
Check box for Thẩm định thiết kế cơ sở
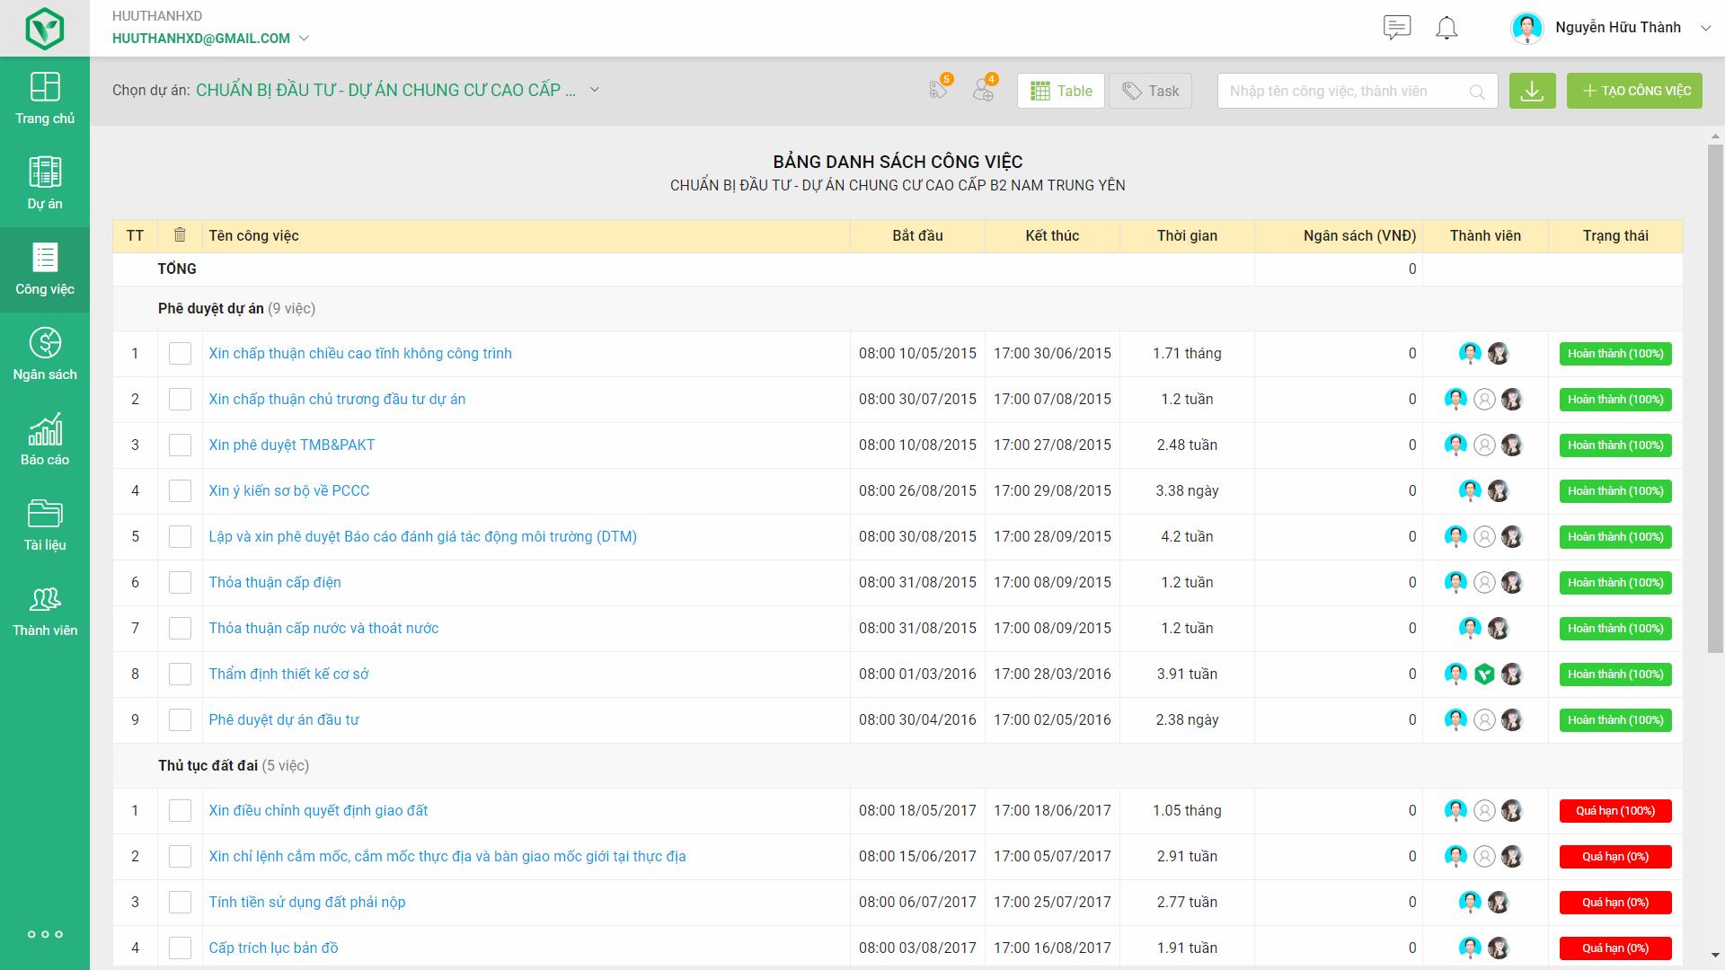[180, 674]
